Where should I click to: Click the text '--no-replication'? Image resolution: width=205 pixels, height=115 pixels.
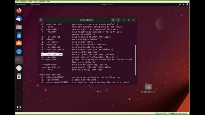[x=51, y=67]
